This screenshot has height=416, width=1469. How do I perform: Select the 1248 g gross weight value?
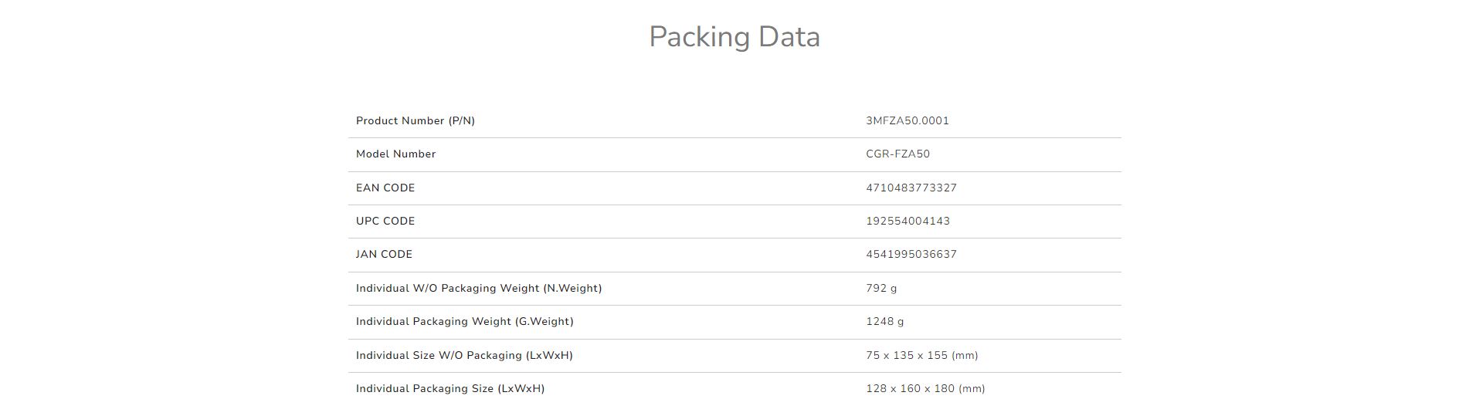click(884, 322)
